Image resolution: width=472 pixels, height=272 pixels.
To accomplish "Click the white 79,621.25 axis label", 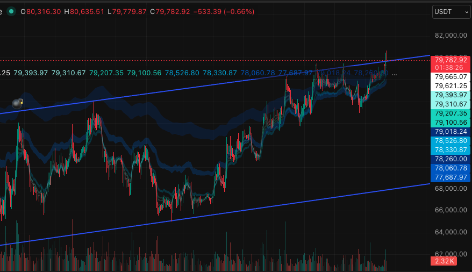I will [450, 86].
